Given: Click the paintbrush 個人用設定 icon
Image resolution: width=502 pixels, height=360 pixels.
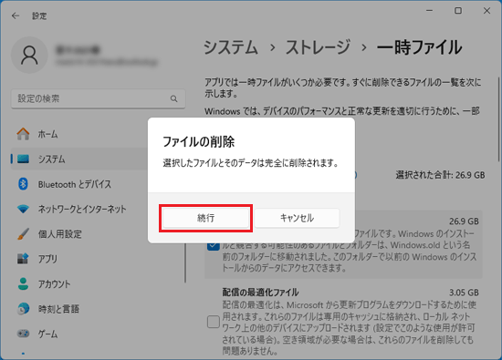Looking at the screenshot, I should pyautogui.click(x=23, y=234).
